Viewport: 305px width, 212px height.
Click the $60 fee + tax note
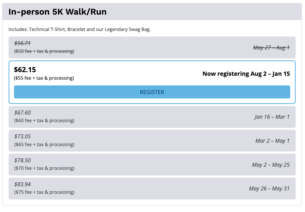pyautogui.click(x=44, y=121)
